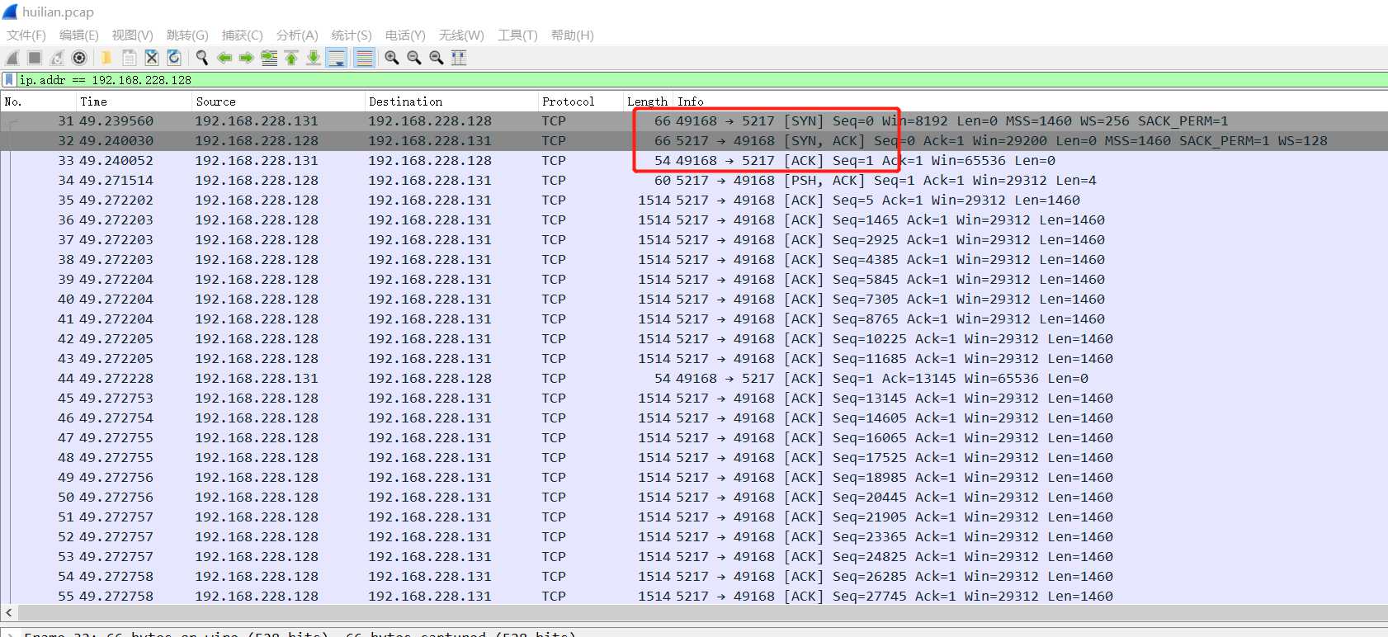Open the 无线(W) menu
This screenshot has width=1388, height=637.
point(461,35)
